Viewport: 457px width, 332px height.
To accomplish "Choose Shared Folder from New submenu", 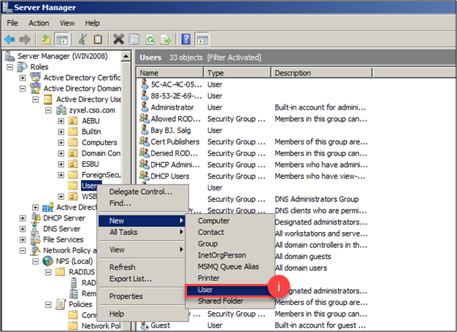I will [x=230, y=301].
